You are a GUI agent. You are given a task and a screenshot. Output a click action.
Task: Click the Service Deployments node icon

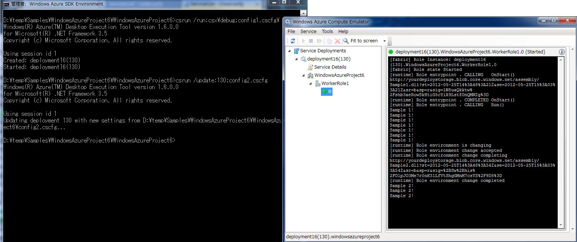tap(296, 51)
